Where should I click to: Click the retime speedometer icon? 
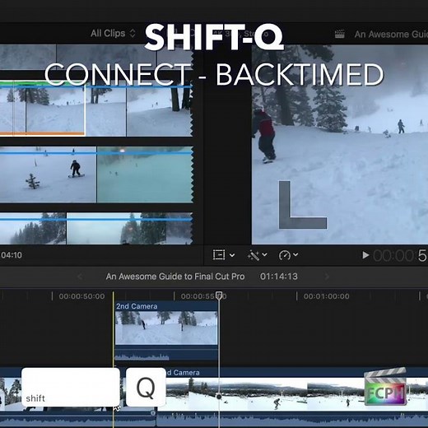point(285,255)
